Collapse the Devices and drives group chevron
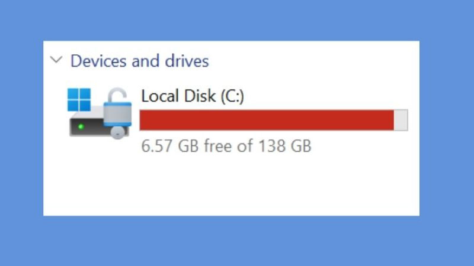 point(56,60)
